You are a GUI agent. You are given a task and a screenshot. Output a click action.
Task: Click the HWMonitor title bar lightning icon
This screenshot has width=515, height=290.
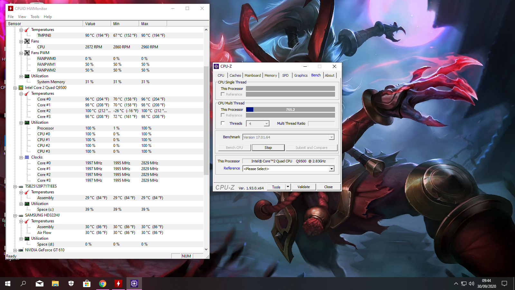(x=10, y=8)
